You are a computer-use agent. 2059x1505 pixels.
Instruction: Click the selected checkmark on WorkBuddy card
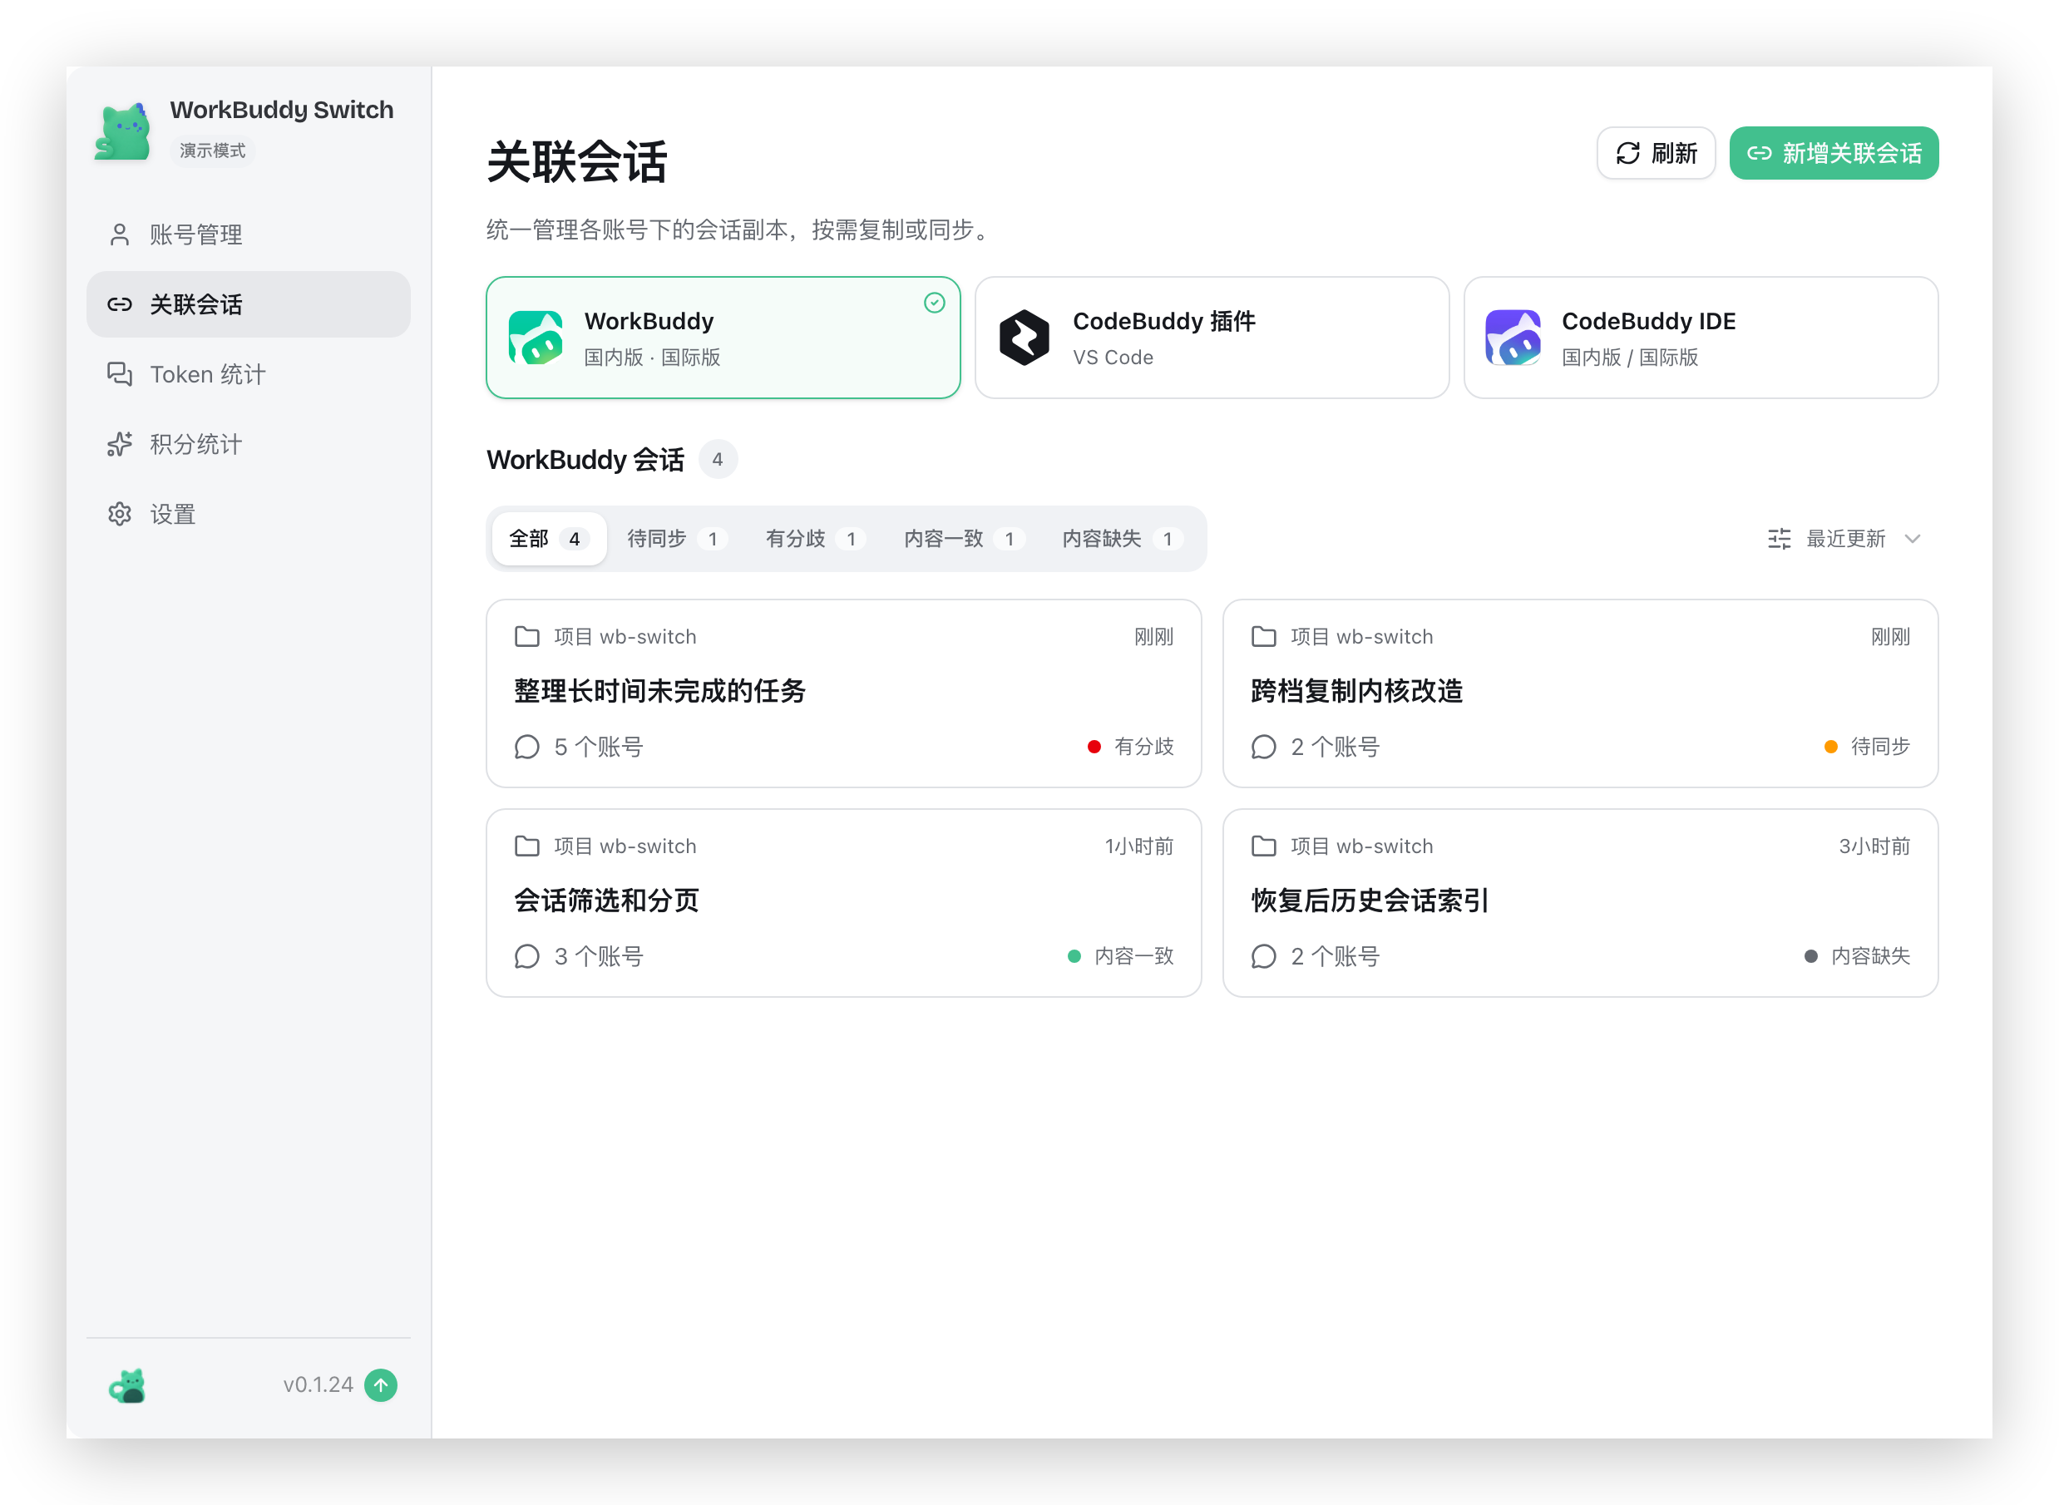pyautogui.click(x=934, y=303)
